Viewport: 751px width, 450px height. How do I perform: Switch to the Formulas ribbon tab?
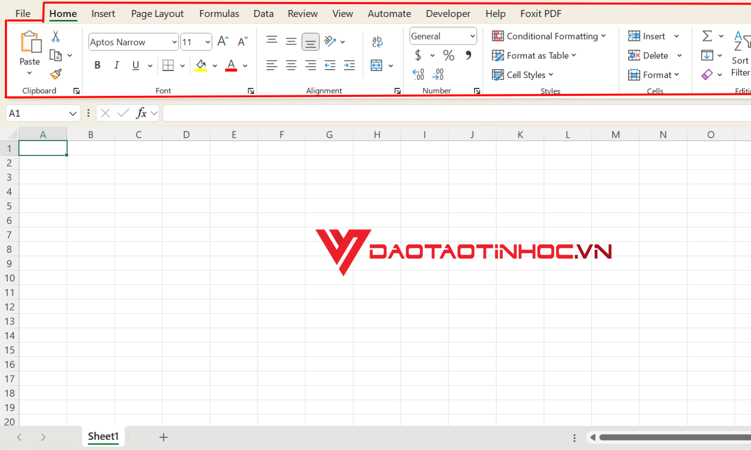(219, 13)
